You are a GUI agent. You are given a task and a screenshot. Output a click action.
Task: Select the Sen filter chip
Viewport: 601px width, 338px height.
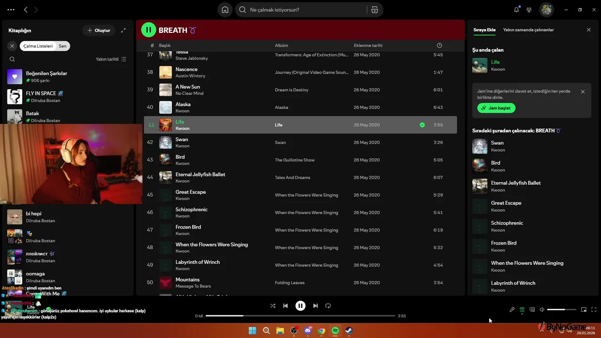click(62, 46)
